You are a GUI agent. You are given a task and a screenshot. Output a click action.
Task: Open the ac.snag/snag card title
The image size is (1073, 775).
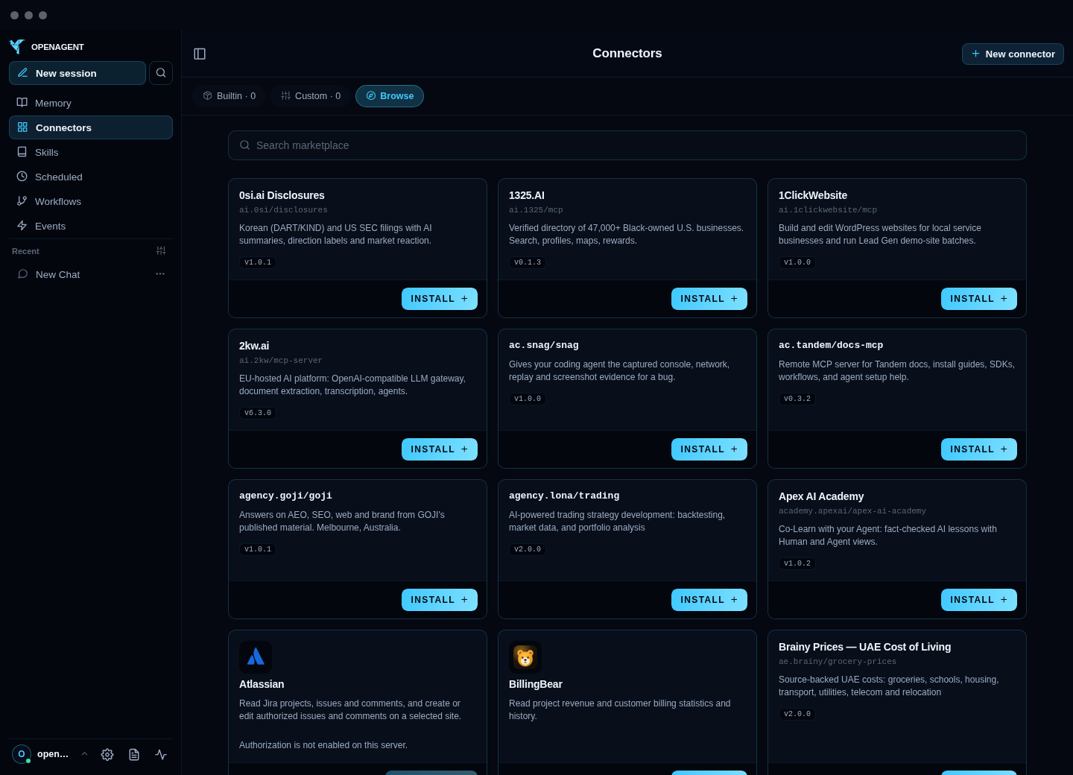pyautogui.click(x=544, y=345)
